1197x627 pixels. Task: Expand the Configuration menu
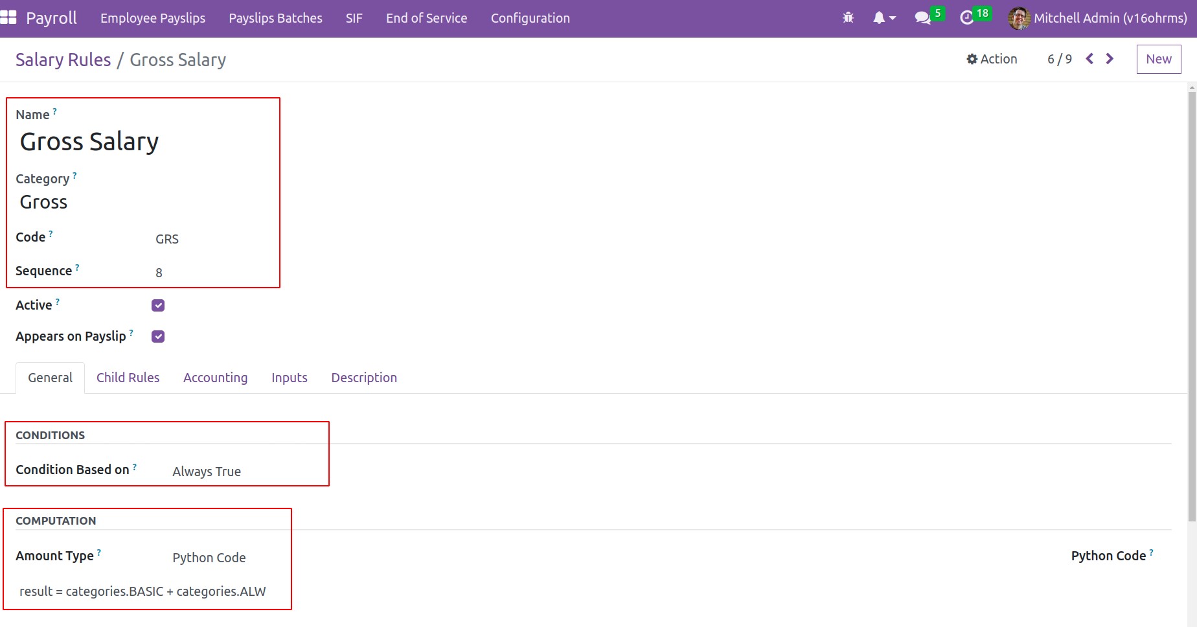pyautogui.click(x=530, y=18)
